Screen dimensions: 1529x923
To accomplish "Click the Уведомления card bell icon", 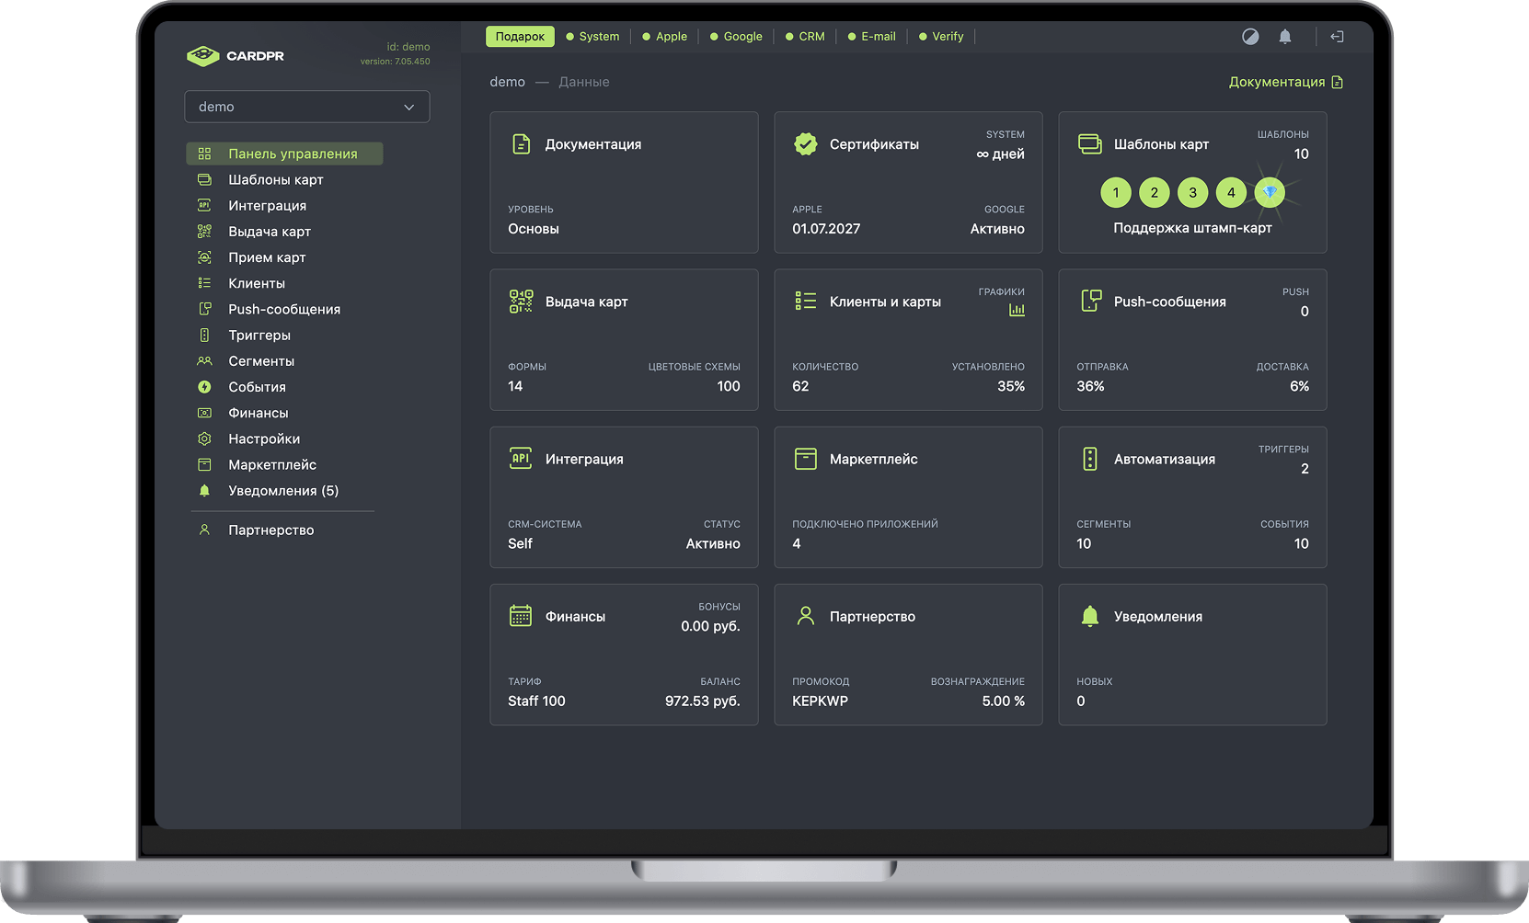I will 1090,616.
